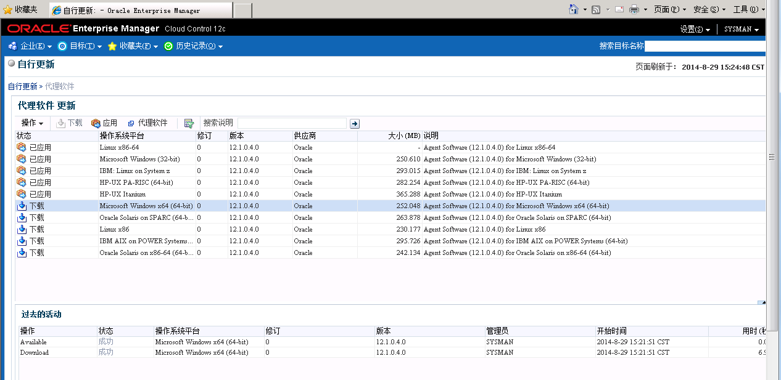Image resolution: width=781 pixels, height=380 pixels.
Task: Click download icon for Oracle Solaris on SPARC row
Action: pyautogui.click(x=22, y=217)
